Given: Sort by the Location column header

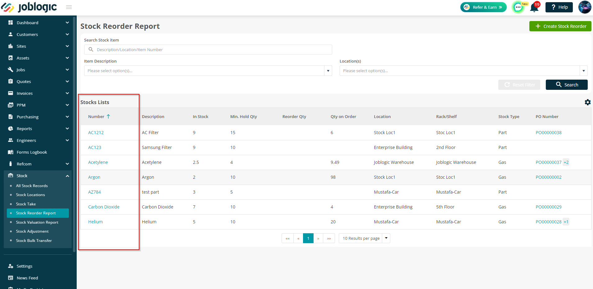Looking at the screenshot, I should pyautogui.click(x=382, y=117).
